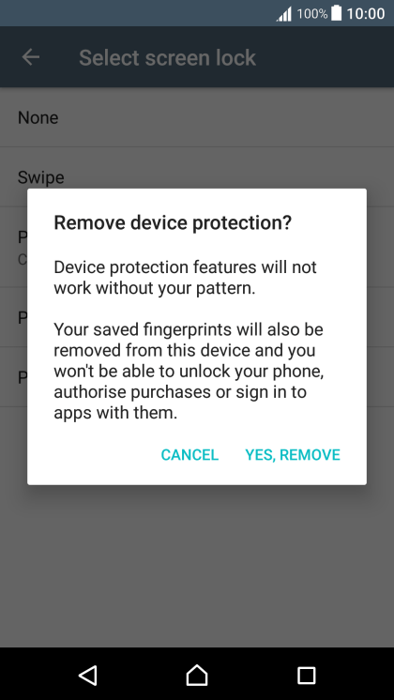This screenshot has width=394, height=700.
Task: Tap the Android back triangle navigation button
Action: (88, 675)
